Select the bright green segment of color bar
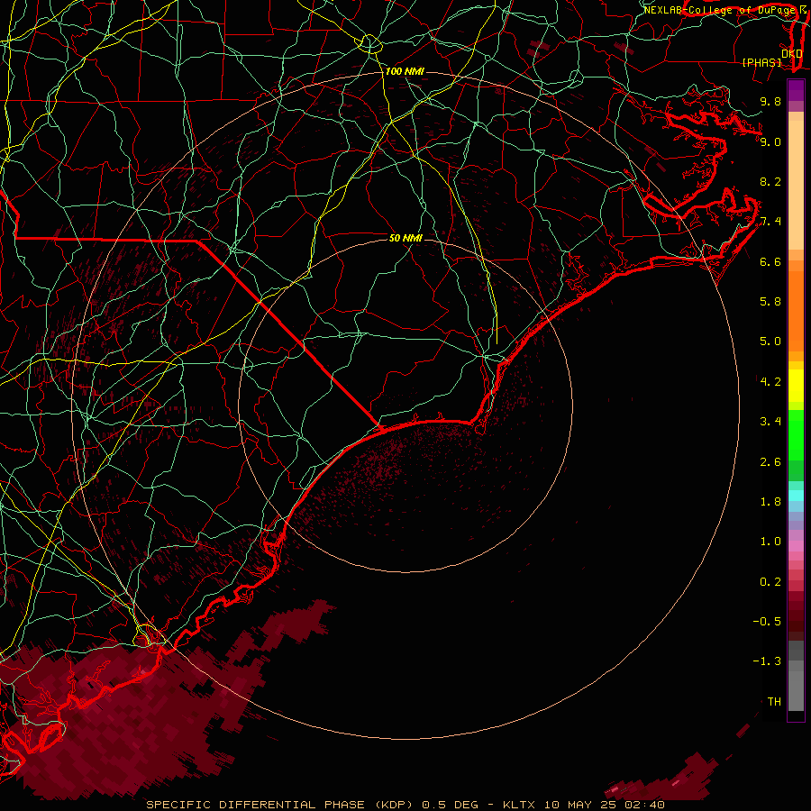The height and width of the screenshot is (811, 811). click(796, 435)
